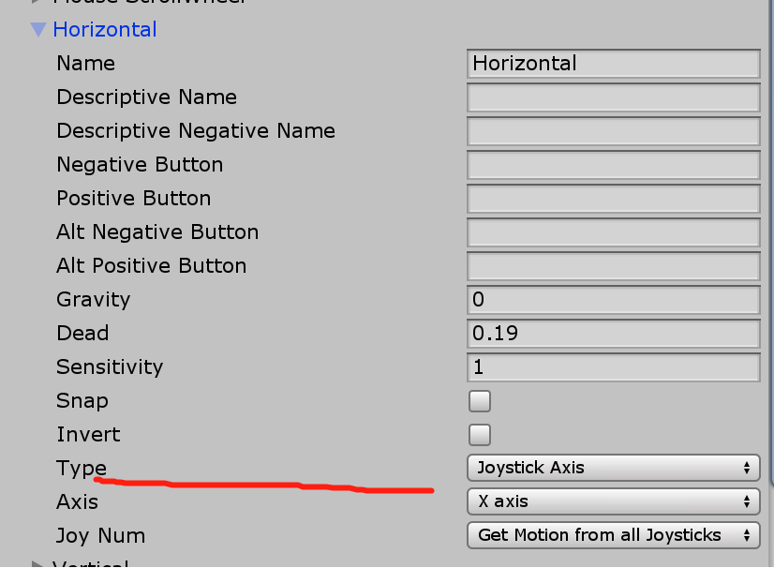Open the Joy Num dropdown
Screen dimensions: 774x568
click(x=613, y=535)
